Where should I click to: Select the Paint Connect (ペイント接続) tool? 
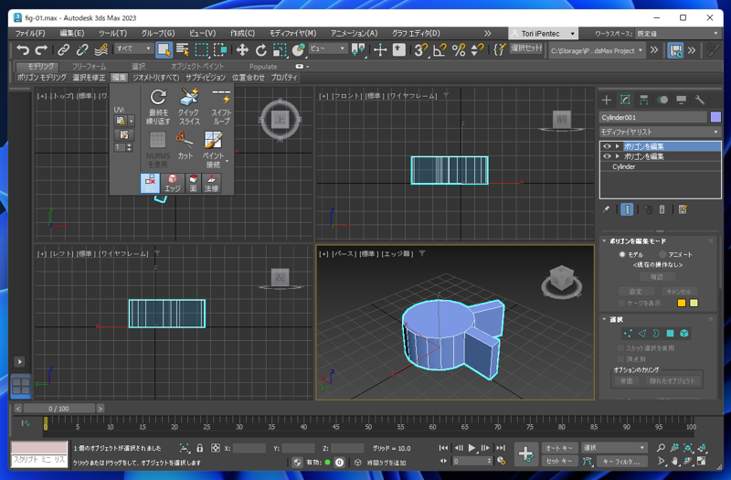pos(214,149)
